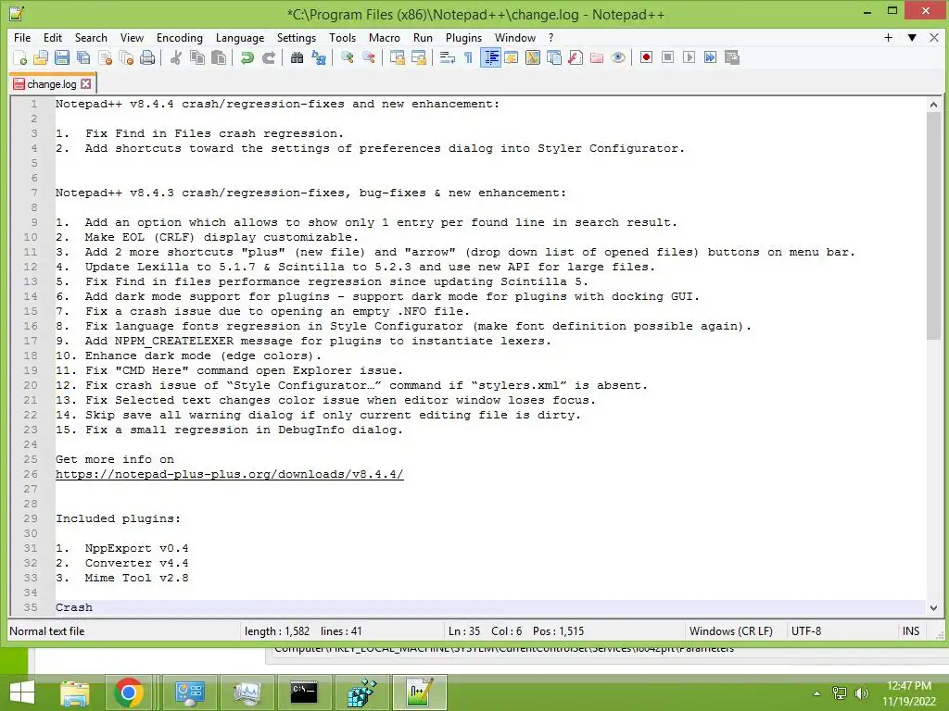Click the Save All toolbar icon
949x711 pixels.
click(83, 57)
